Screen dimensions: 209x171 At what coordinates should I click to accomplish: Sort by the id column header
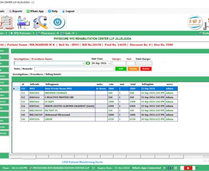point(23,84)
